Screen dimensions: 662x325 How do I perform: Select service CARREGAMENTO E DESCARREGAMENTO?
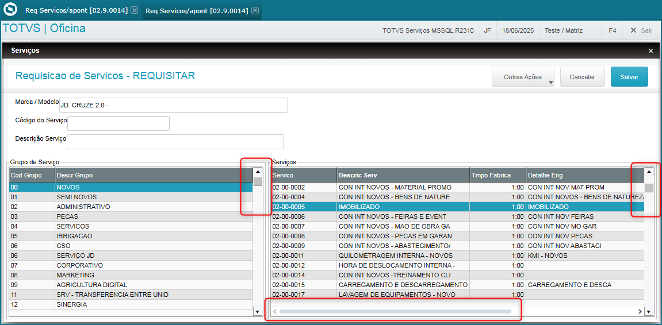[457, 285]
